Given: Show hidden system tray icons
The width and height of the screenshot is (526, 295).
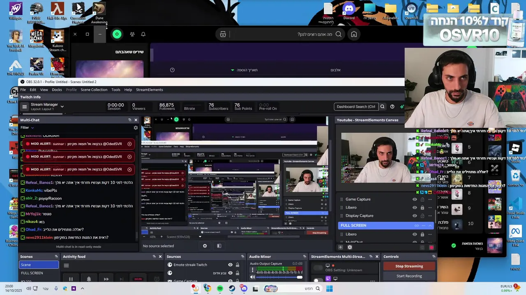Looking at the screenshot, I should 82,288.
